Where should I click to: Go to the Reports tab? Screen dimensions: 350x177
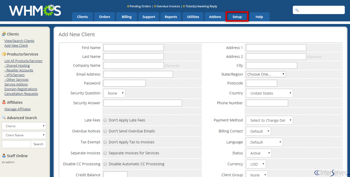(171, 17)
